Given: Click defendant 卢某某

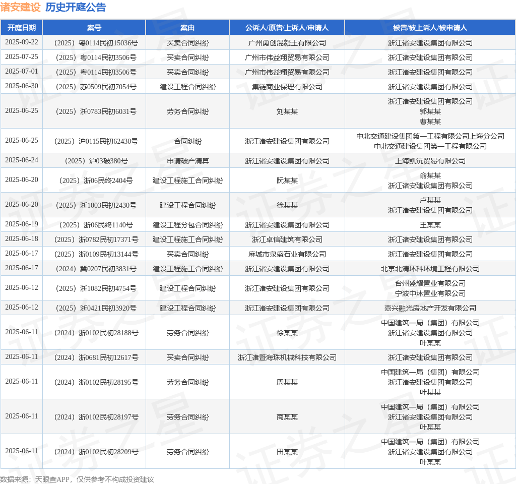Looking at the screenshot, I should pyautogui.click(x=430, y=200).
